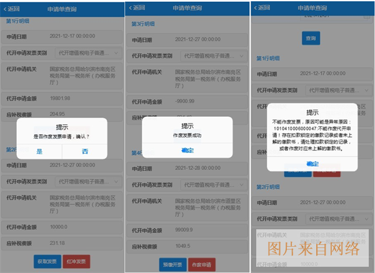Click the red 红冲发票 button
375x273 pixels.
point(77,261)
